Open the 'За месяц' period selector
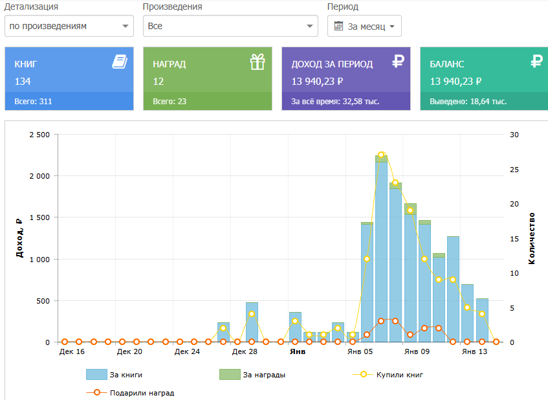The height and width of the screenshot is (400, 548). click(x=364, y=26)
